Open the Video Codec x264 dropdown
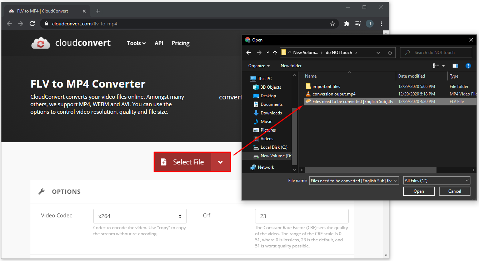479x261 pixels. [x=140, y=216]
